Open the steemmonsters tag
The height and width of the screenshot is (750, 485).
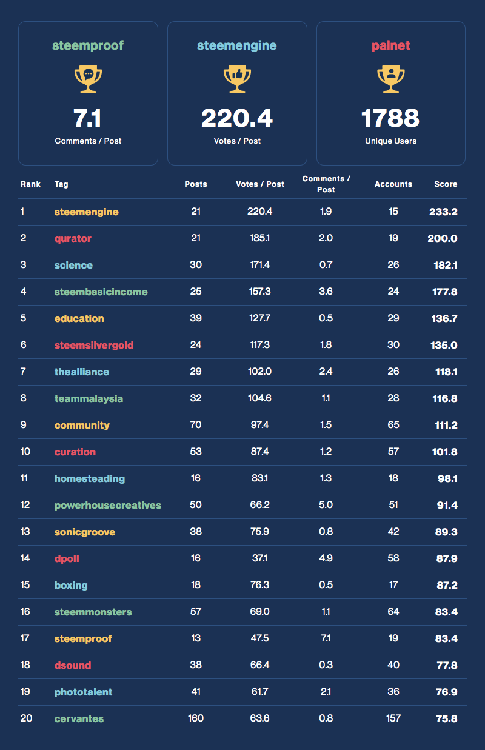[x=93, y=612]
